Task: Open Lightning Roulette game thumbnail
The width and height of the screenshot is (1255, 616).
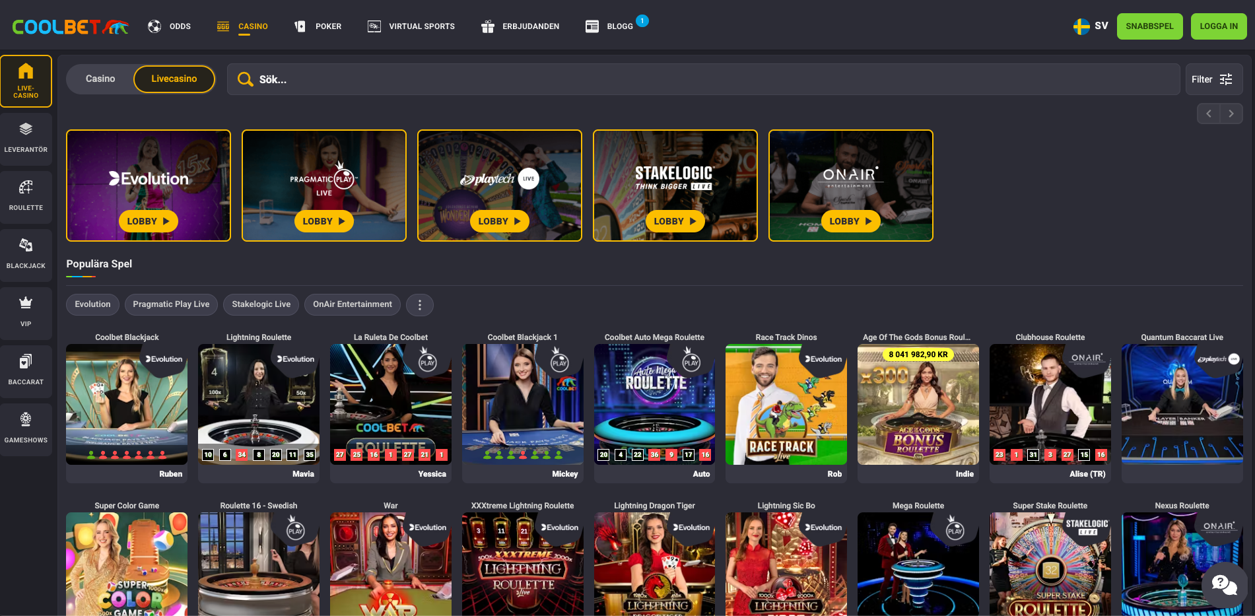Action: [259, 404]
